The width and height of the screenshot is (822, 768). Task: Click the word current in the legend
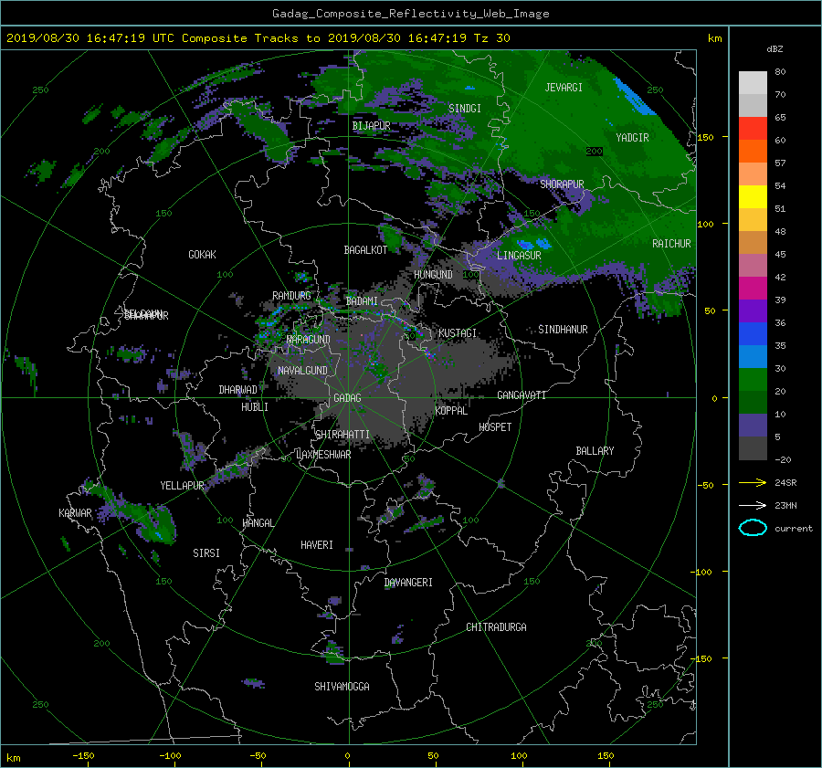(793, 529)
